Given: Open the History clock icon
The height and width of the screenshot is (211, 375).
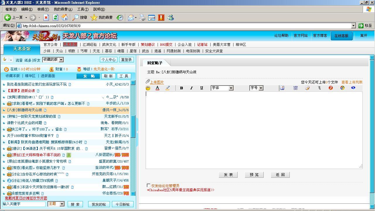Looking at the screenshot, I should tap(120, 18).
